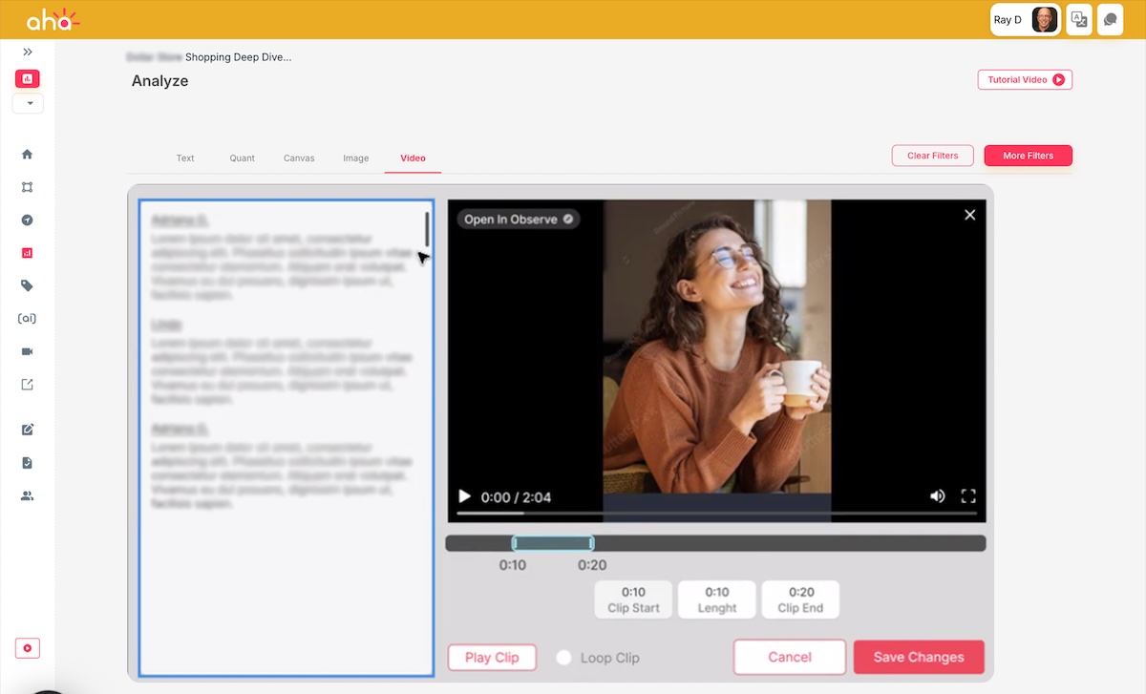The height and width of the screenshot is (694, 1146).
Task: Expand the sidebar with double chevron
Action: [x=28, y=52]
